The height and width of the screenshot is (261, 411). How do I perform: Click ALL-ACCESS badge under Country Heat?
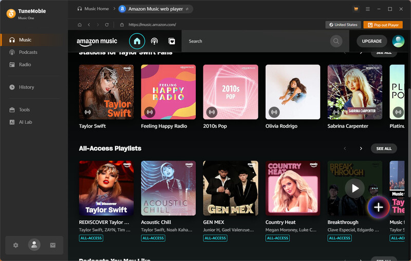277,238
